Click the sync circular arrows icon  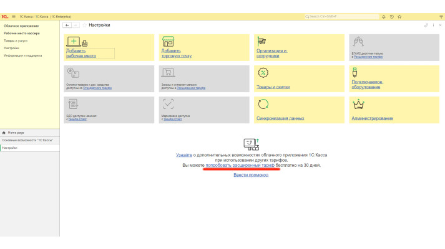(263, 104)
